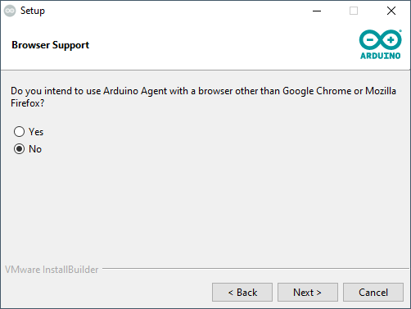Select the No radio button
The height and width of the screenshot is (309, 411).
tap(19, 149)
